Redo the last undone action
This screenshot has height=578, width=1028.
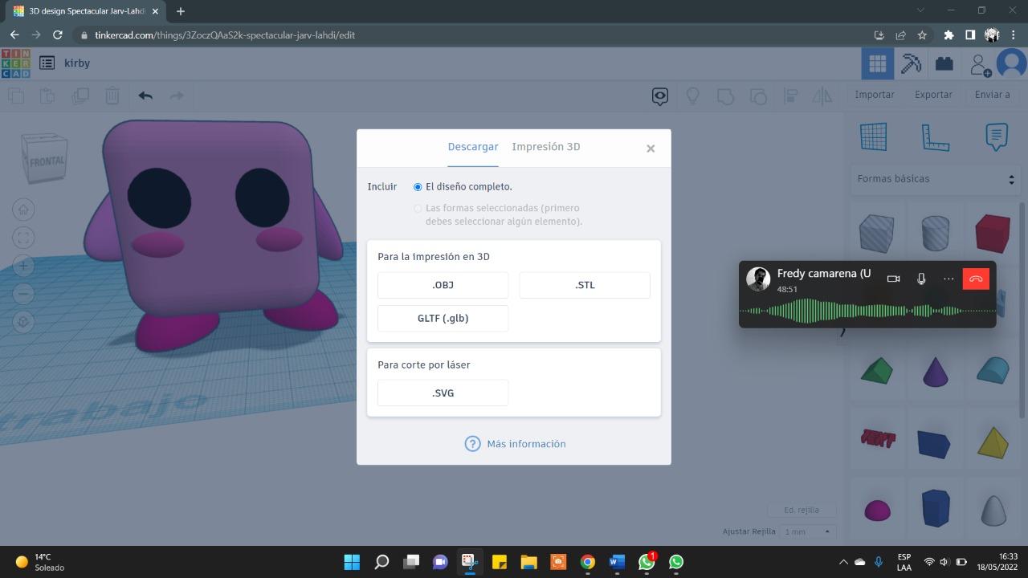177,96
